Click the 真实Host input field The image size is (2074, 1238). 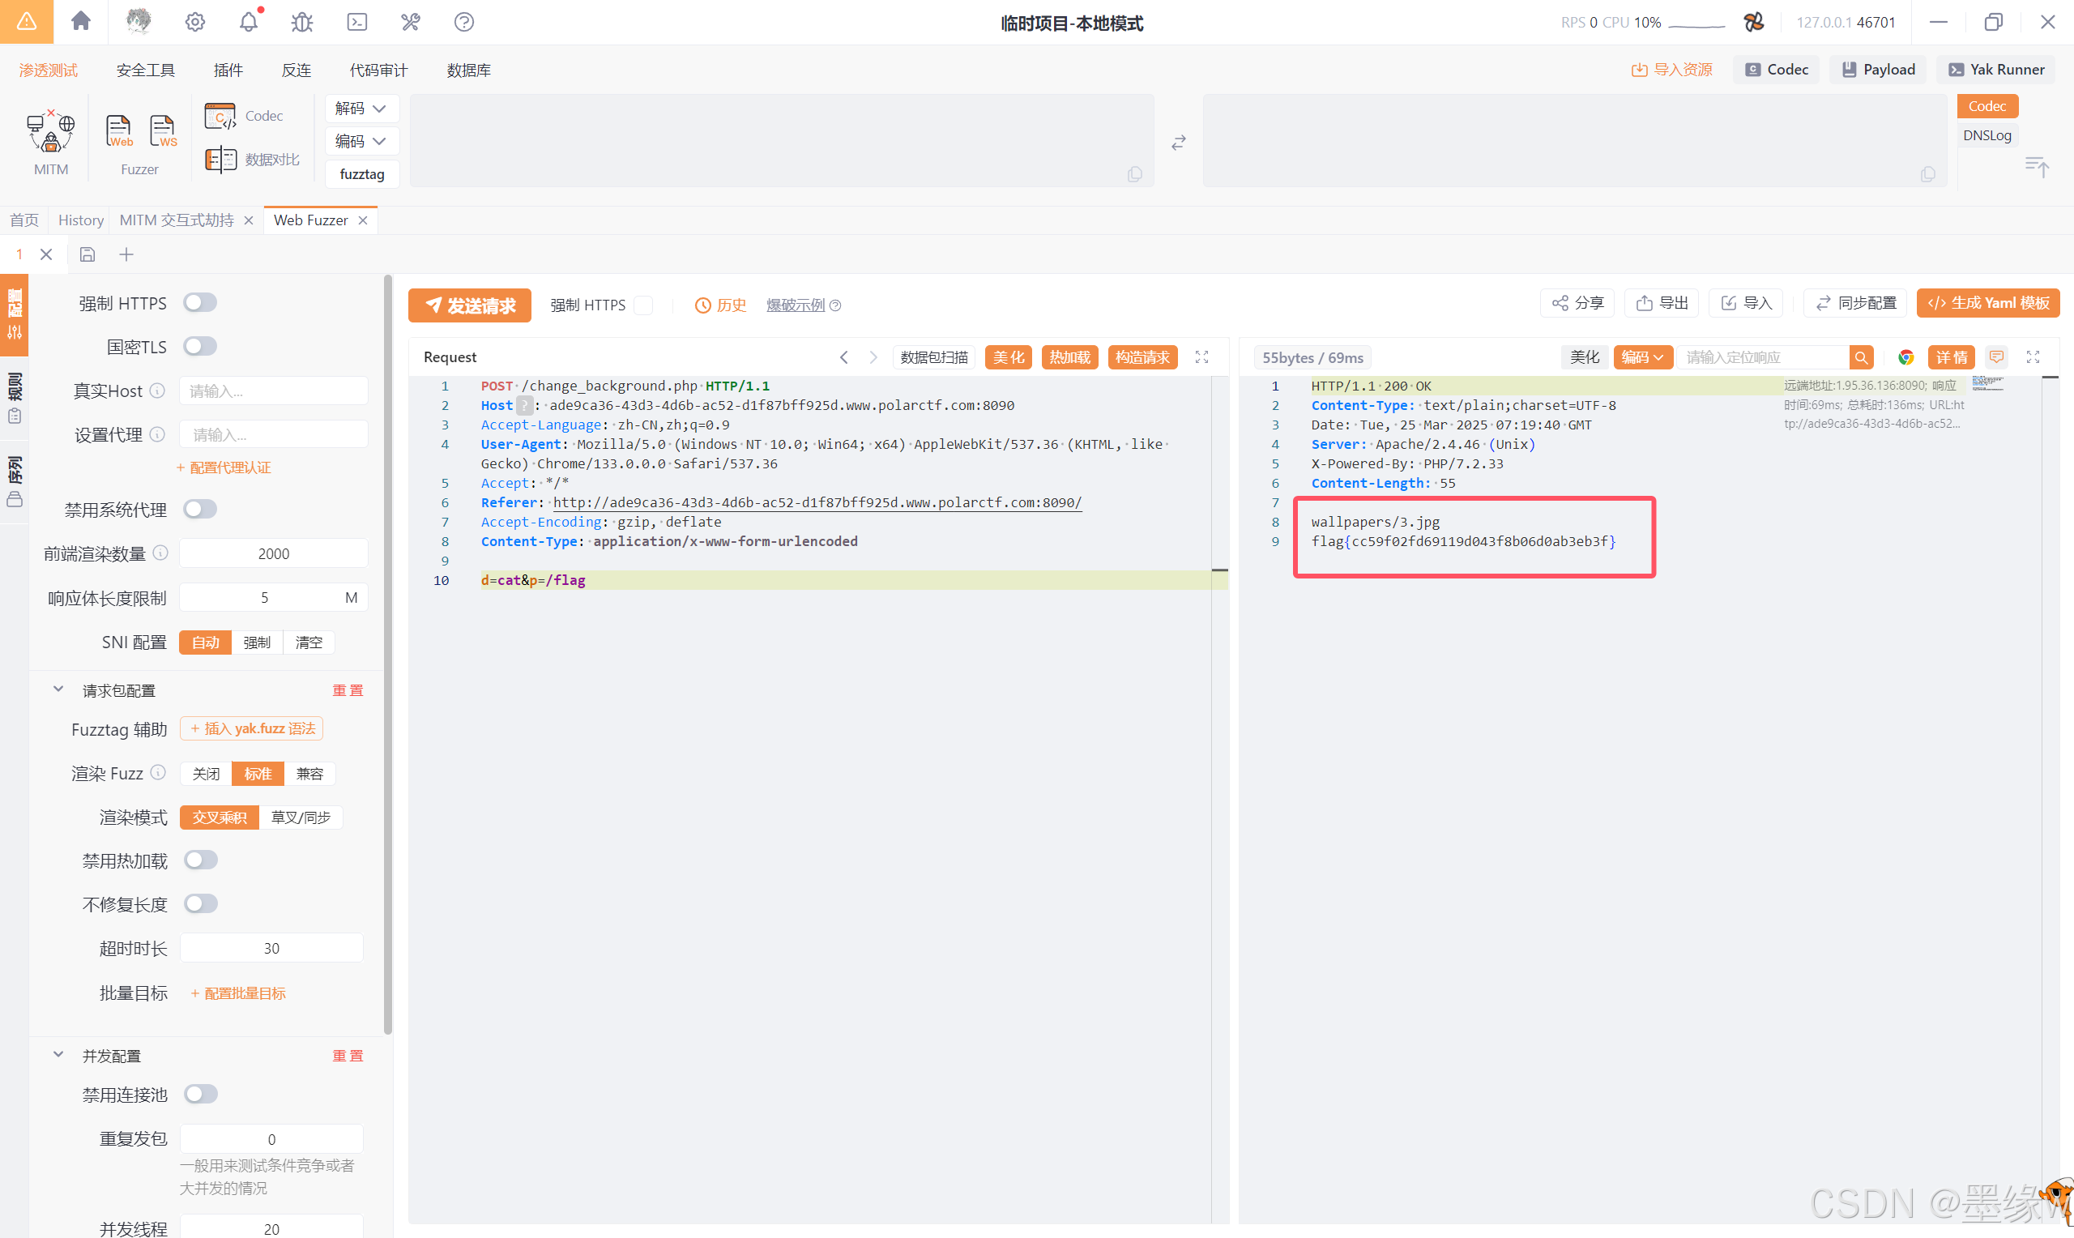(x=273, y=391)
